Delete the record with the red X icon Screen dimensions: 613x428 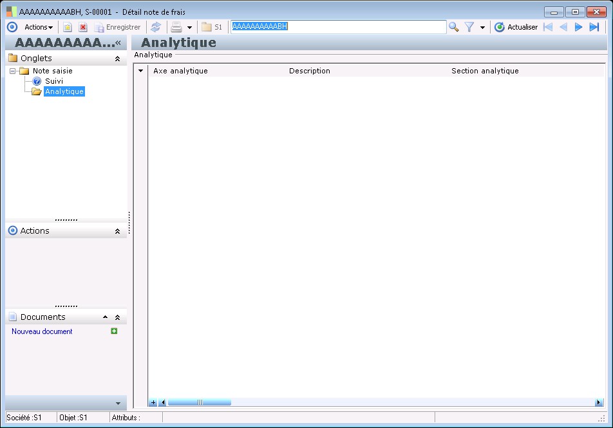pos(83,27)
